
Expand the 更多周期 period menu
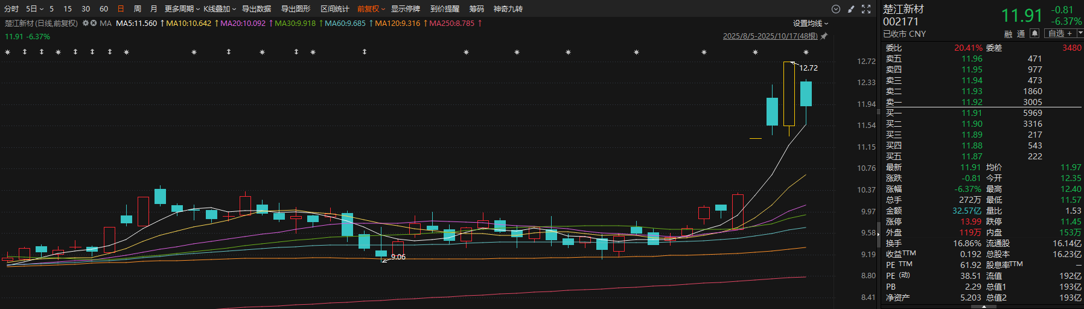[x=182, y=9]
